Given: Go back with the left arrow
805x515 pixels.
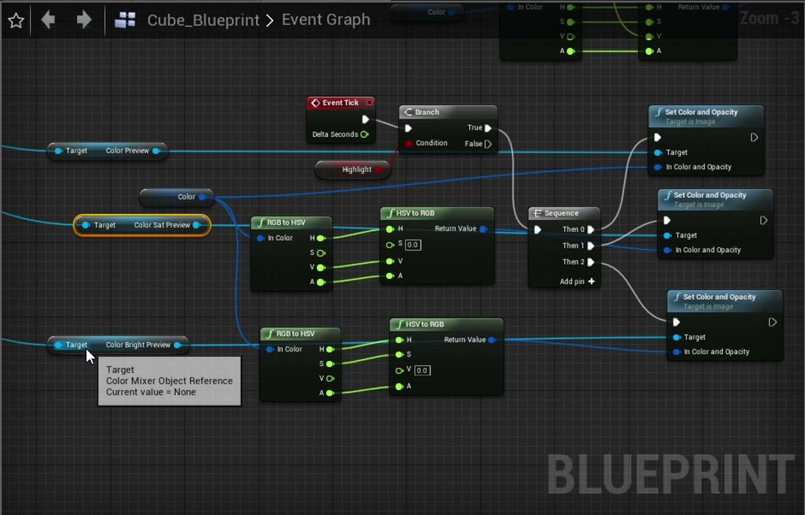Looking at the screenshot, I should pos(48,20).
